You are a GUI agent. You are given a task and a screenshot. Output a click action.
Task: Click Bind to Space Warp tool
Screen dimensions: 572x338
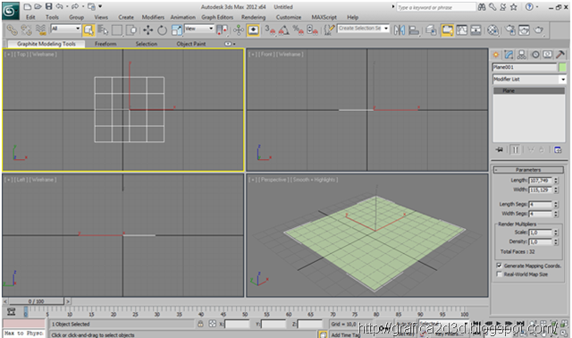(40, 30)
